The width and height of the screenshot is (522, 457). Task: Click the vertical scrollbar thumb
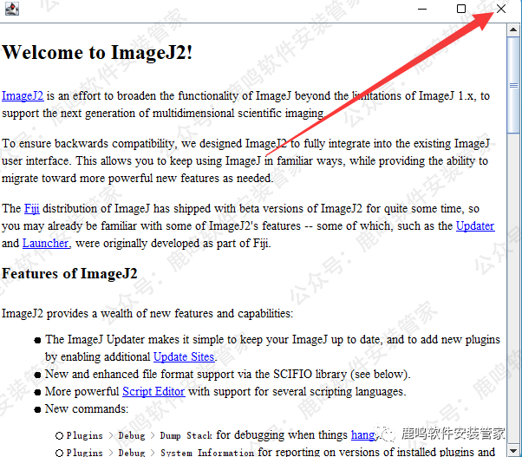pyautogui.click(x=513, y=86)
